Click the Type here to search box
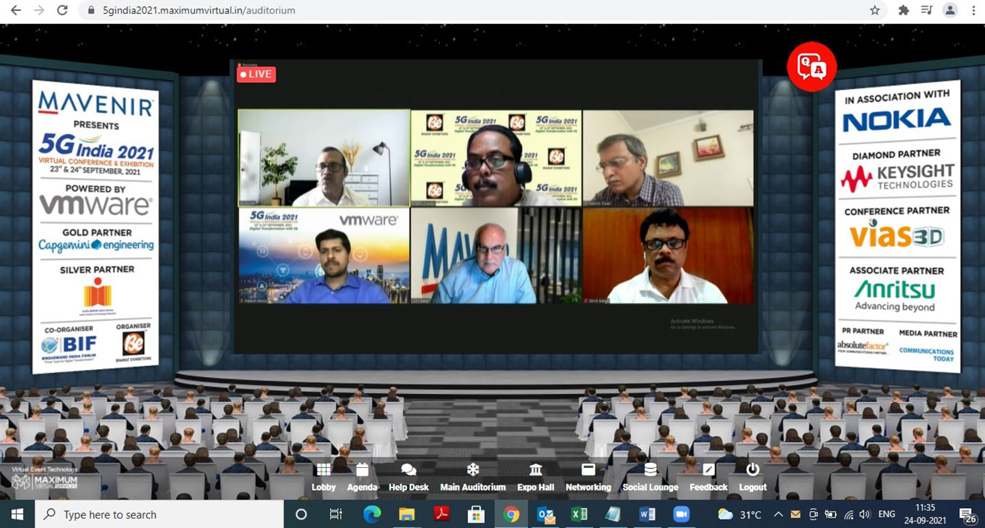Viewport: 985px width, 528px height. (159, 514)
